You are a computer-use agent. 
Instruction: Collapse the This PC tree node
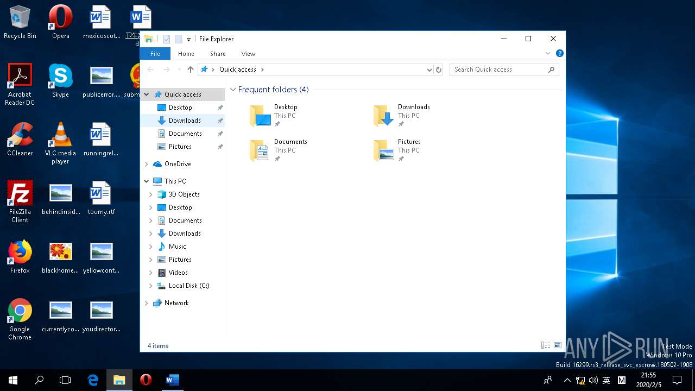point(146,181)
